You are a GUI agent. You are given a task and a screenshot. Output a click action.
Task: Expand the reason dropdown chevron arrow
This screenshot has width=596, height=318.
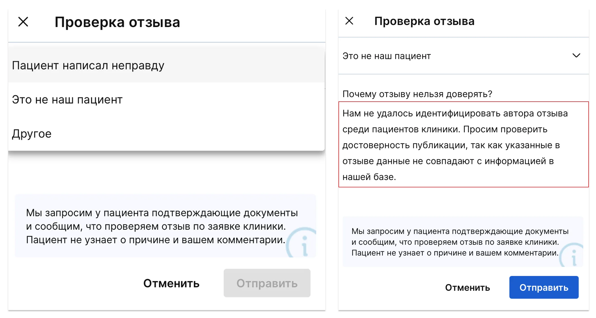pyautogui.click(x=576, y=55)
